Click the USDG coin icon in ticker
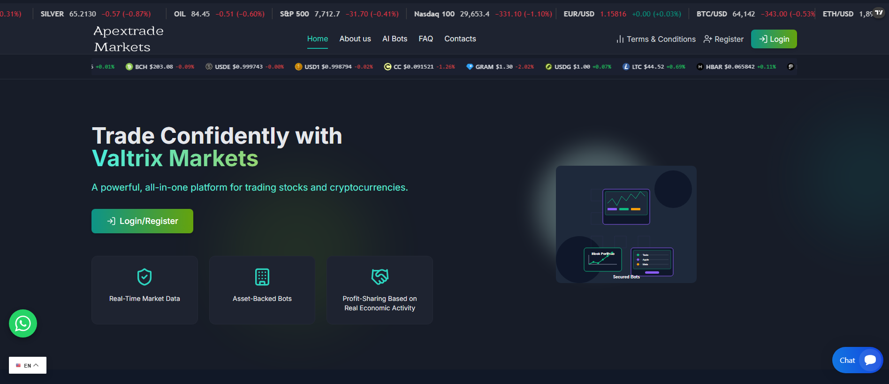The image size is (889, 384). click(548, 67)
